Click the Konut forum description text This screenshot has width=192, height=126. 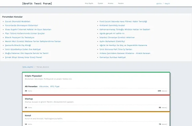44,119
